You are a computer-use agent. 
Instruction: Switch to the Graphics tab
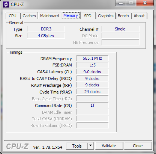pos(106,16)
